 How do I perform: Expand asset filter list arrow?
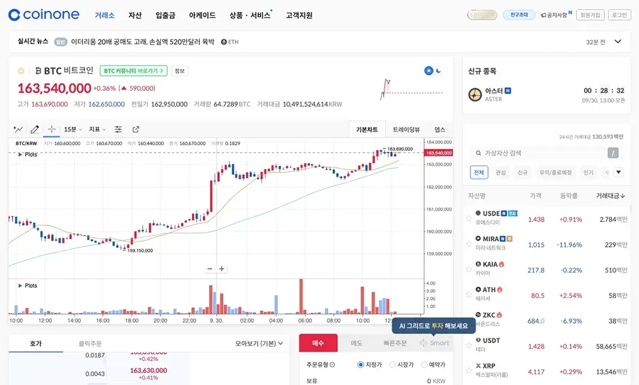619,172
